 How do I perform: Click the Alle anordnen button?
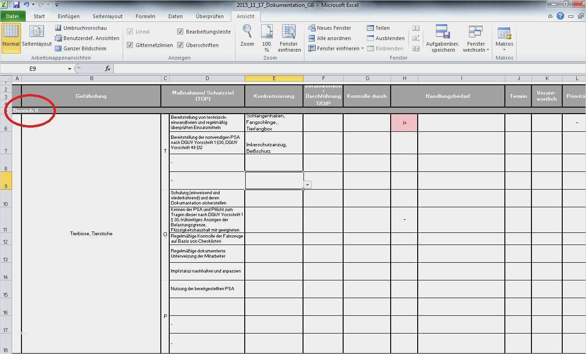pos(330,38)
